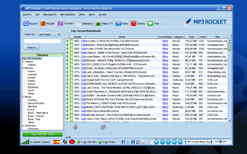
Task: Collapse the Software category tree node
Action: (23, 126)
